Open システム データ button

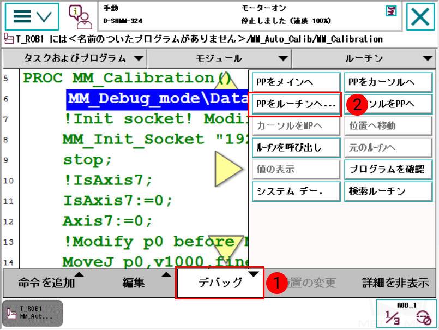click(296, 191)
